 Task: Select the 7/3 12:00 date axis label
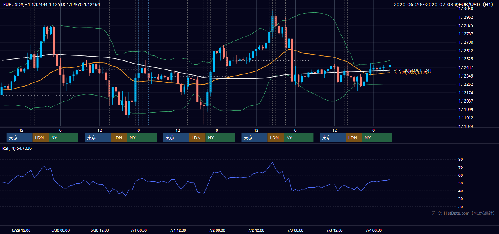tap(335, 230)
